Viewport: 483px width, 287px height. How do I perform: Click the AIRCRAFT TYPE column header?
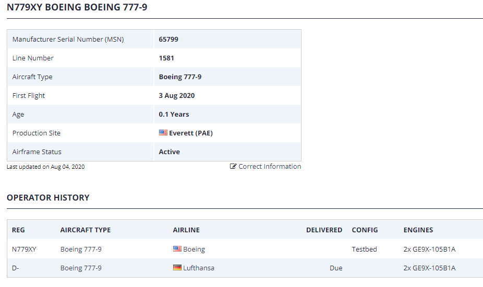tap(86, 230)
